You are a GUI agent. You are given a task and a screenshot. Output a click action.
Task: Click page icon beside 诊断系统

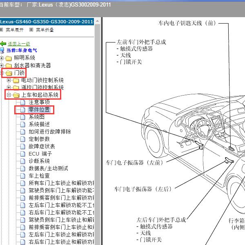click(x=23, y=161)
